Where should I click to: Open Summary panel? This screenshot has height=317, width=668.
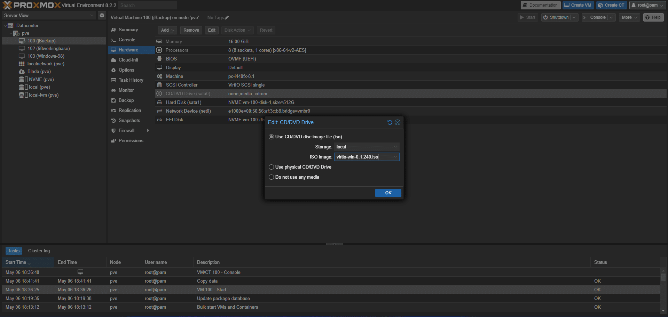coord(131,30)
